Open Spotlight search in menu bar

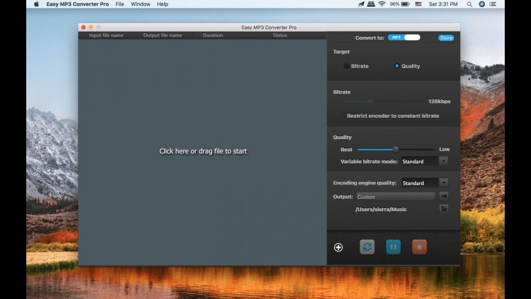469,4
